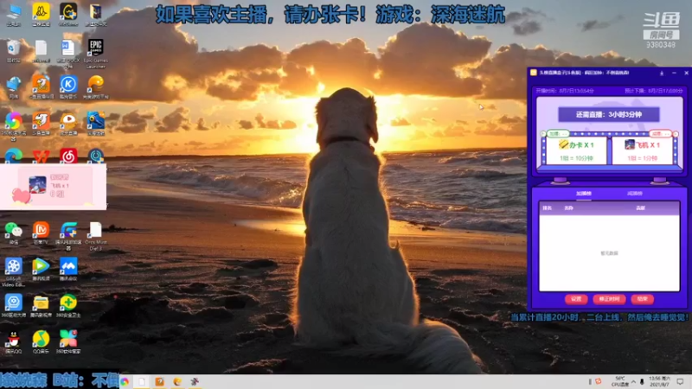This screenshot has width=692, height=389.
Task: Open the Tencent QQ penguin shortcut
Action: pos(14,341)
